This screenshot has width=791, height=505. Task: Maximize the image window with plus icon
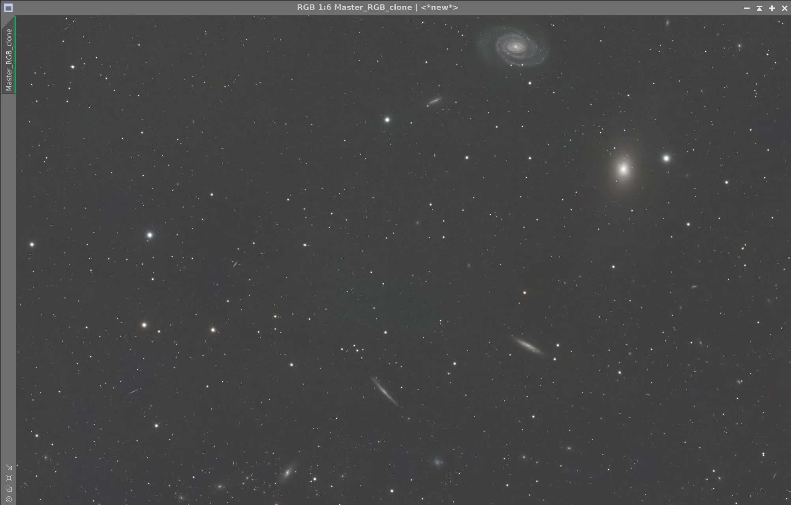[772, 8]
